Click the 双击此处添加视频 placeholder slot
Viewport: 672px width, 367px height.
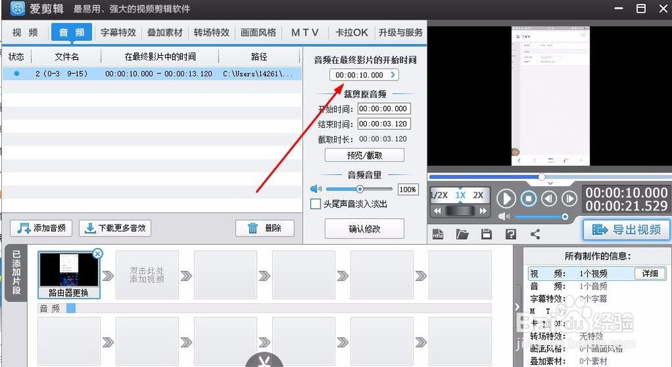pos(147,275)
